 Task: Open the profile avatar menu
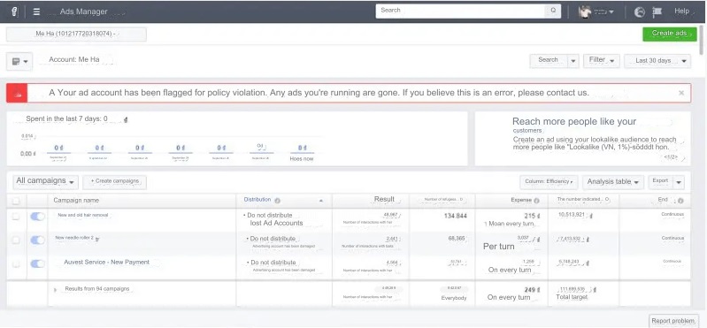click(596, 11)
